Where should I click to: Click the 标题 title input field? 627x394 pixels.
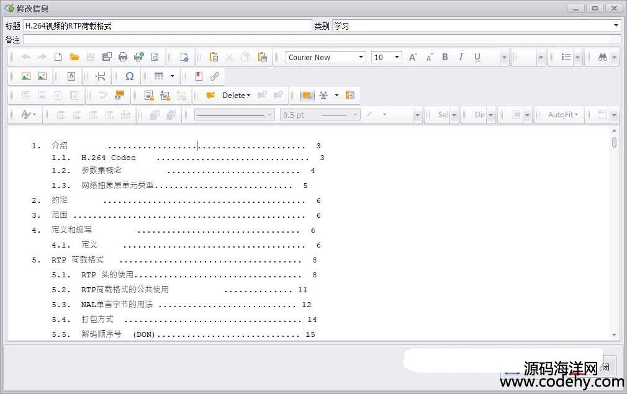coord(168,25)
